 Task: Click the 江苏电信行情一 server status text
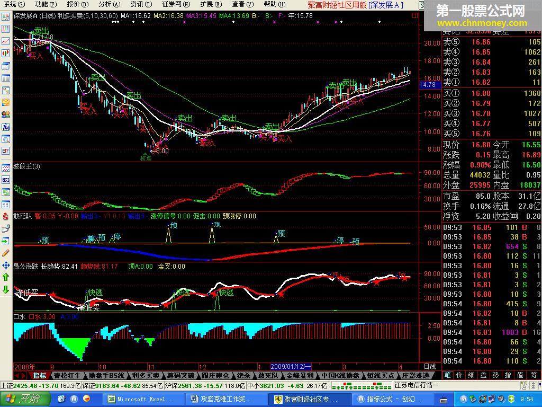pos(417,385)
